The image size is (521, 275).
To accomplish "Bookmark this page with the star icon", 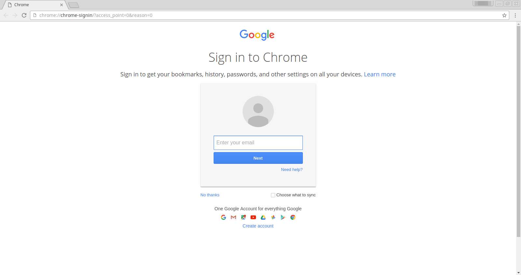I will tap(504, 15).
